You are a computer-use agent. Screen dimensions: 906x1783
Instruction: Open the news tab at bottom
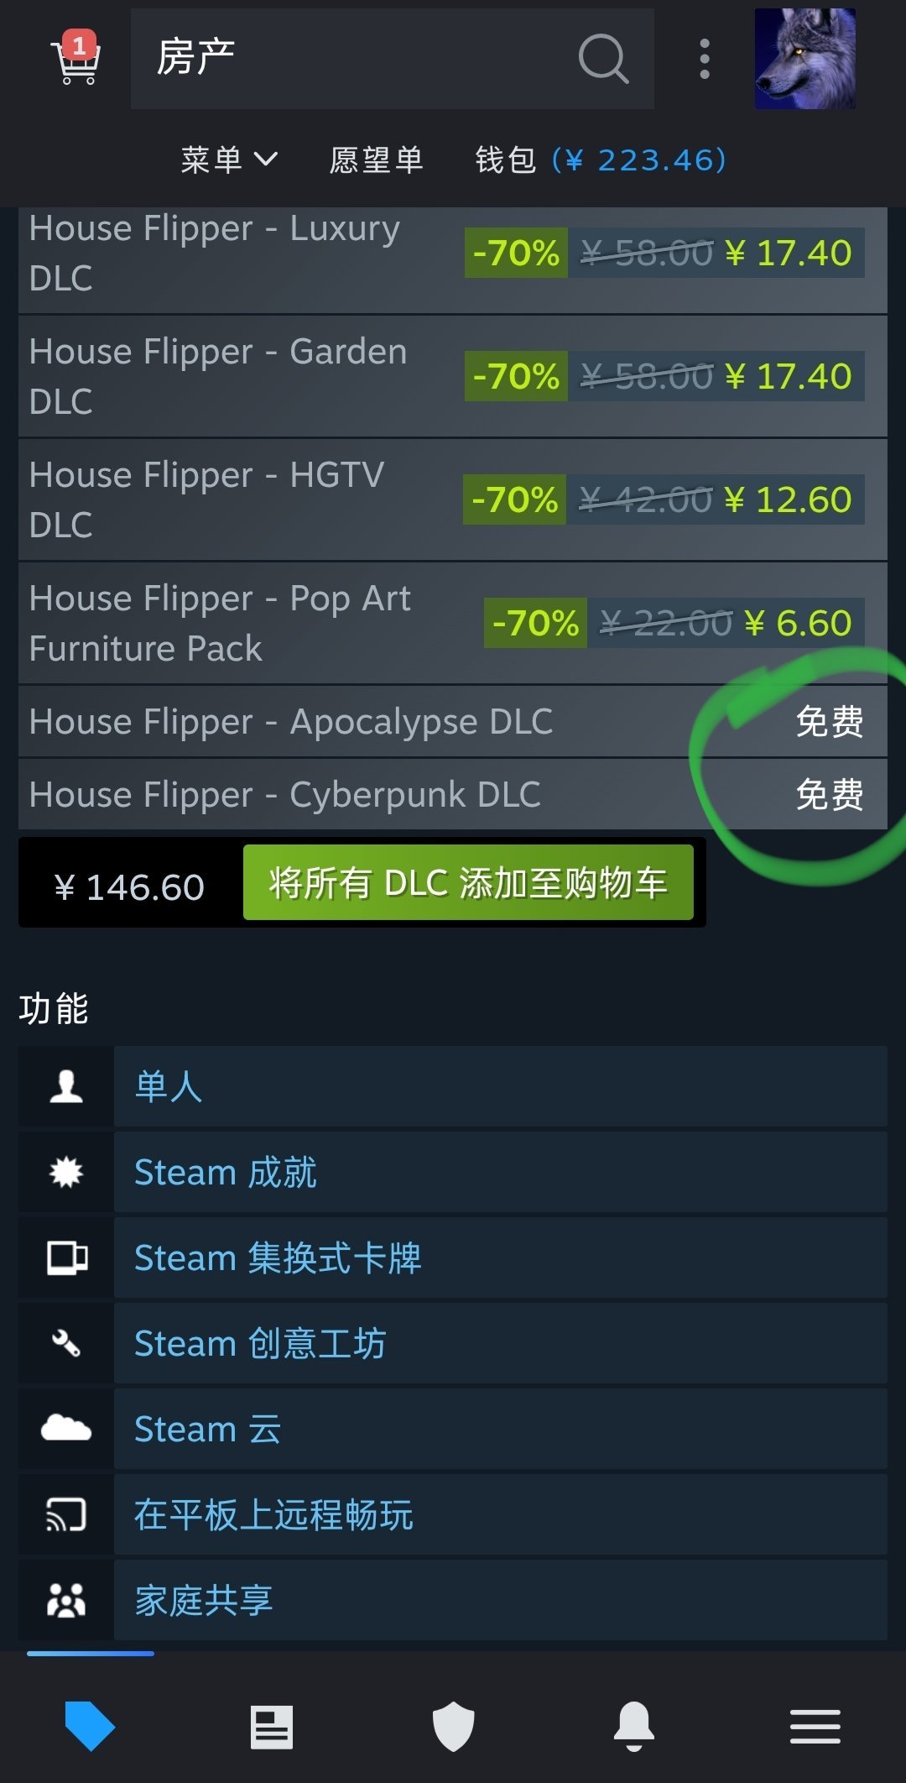coord(272,1727)
